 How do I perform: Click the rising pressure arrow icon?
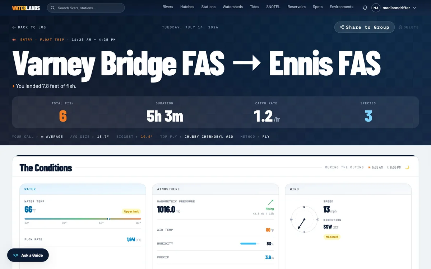[x=270, y=202]
